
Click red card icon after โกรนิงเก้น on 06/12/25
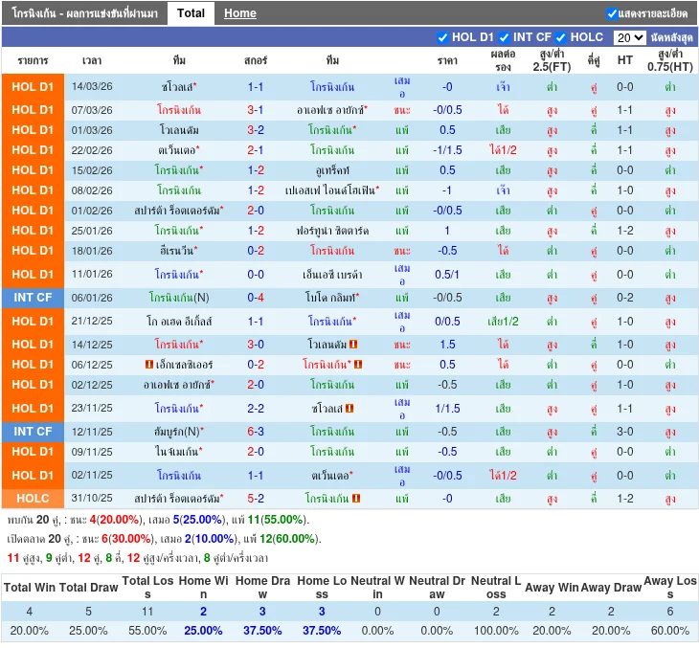(357, 364)
